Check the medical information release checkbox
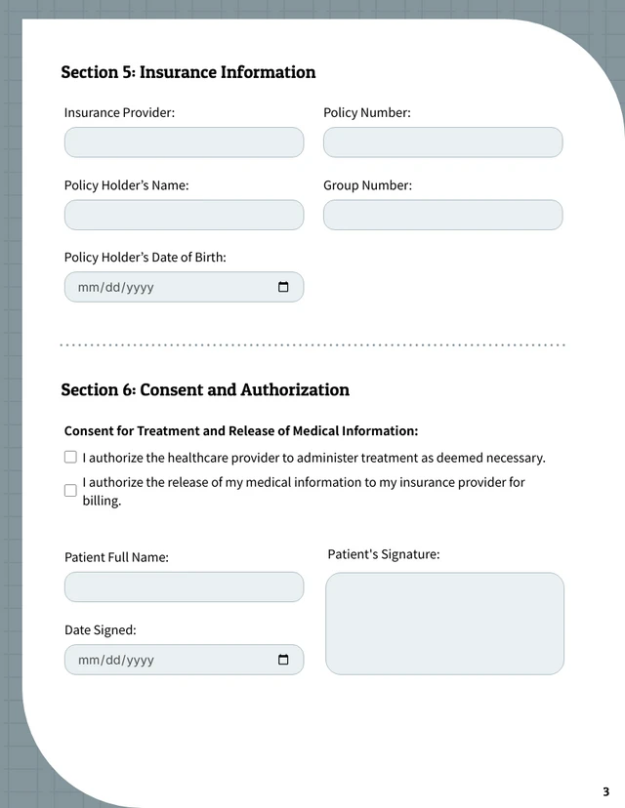The image size is (625, 808). pos(70,490)
